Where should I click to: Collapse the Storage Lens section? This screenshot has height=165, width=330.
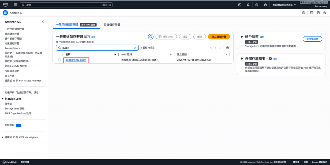(x=3, y=99)
